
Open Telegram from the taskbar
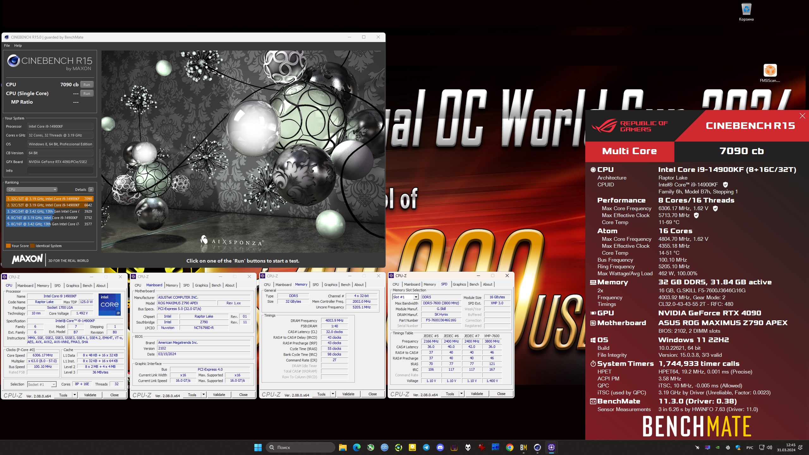[x=426, y=447]
